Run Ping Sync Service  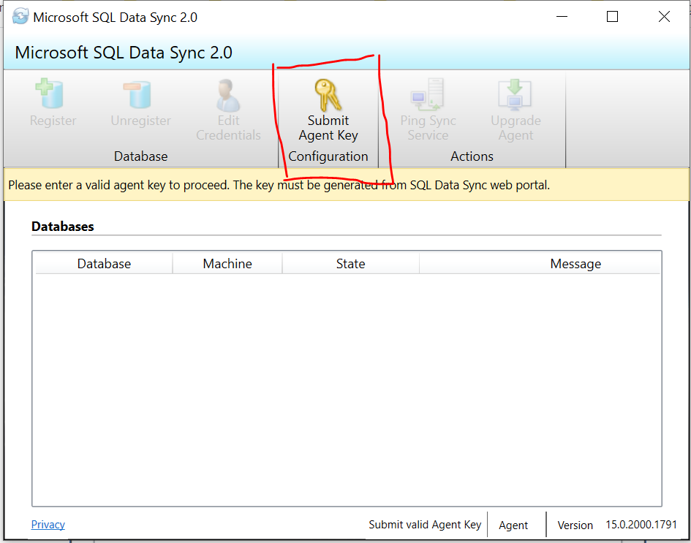coord(428,110)
